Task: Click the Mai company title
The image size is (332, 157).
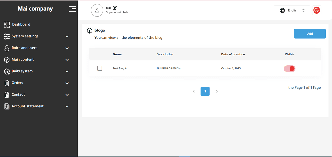Action: pyautogui.click(x=35, y=9)
